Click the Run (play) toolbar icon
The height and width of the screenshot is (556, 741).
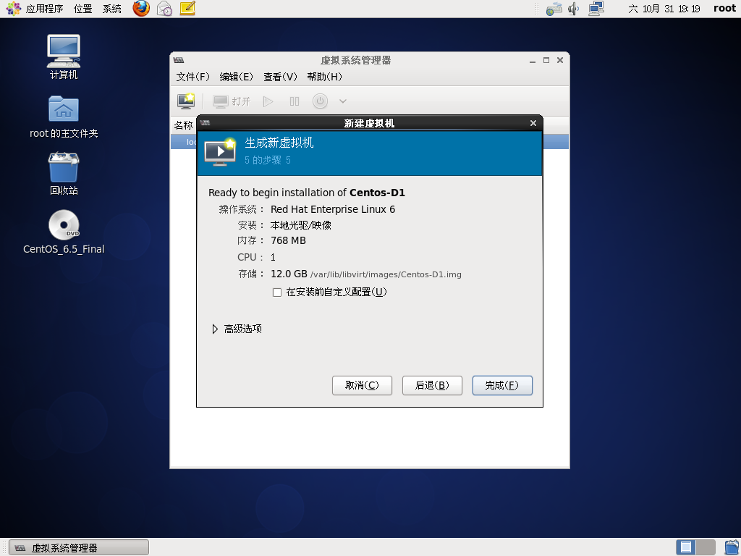tap(268, 101)
